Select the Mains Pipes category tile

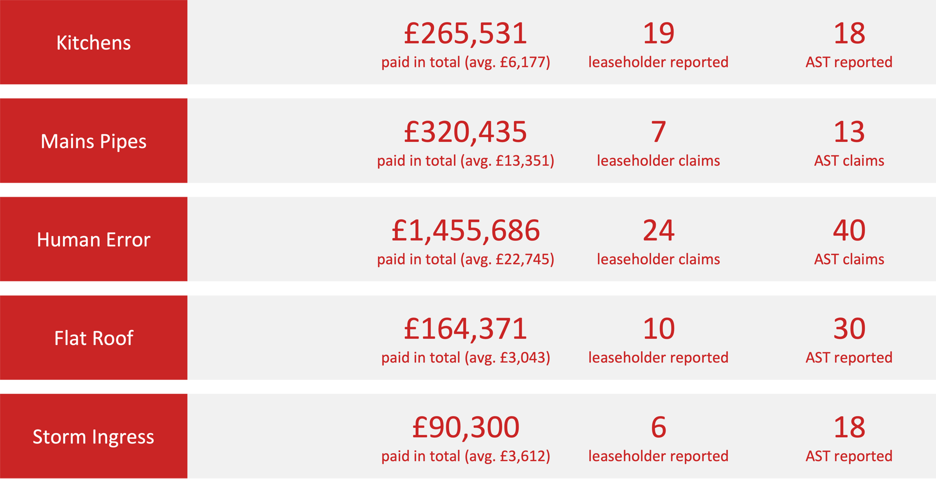point(94,140)
